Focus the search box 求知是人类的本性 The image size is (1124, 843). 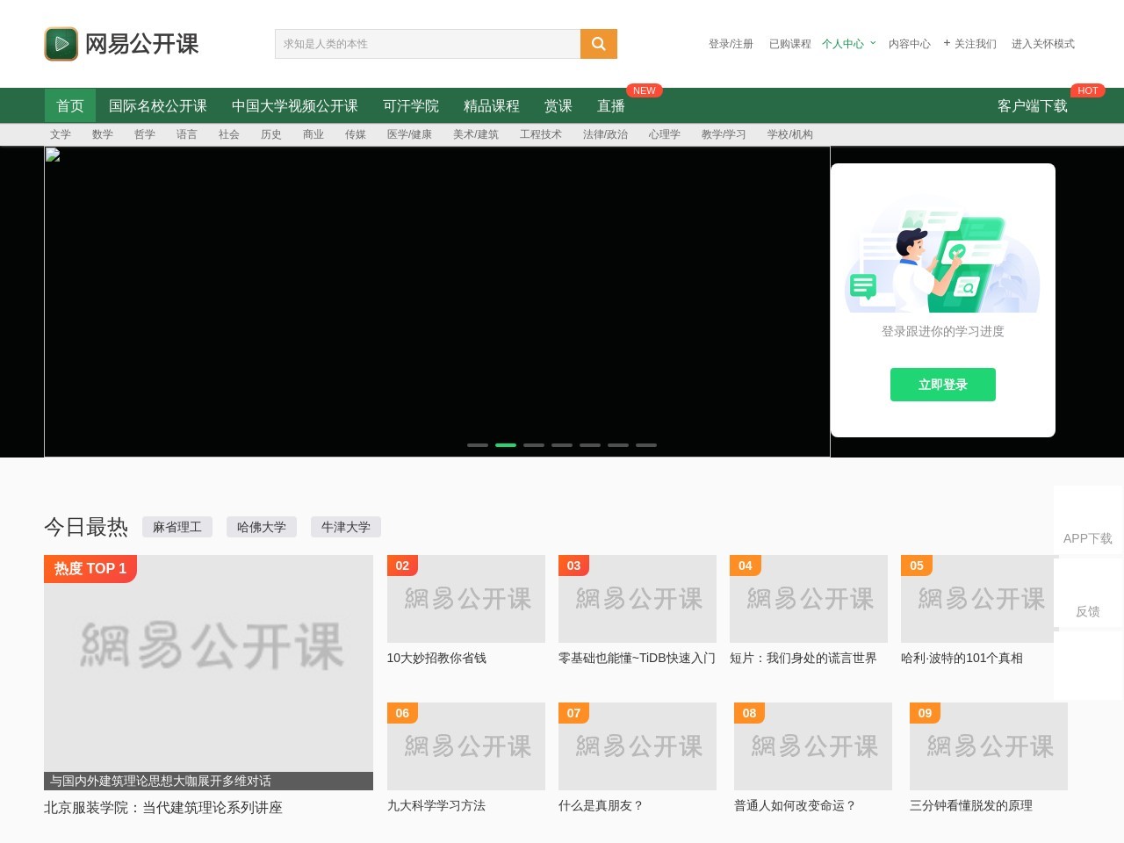click(428, 44)
